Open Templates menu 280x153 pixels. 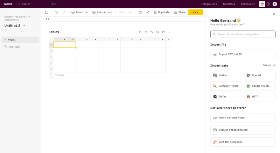pos(229,4)
